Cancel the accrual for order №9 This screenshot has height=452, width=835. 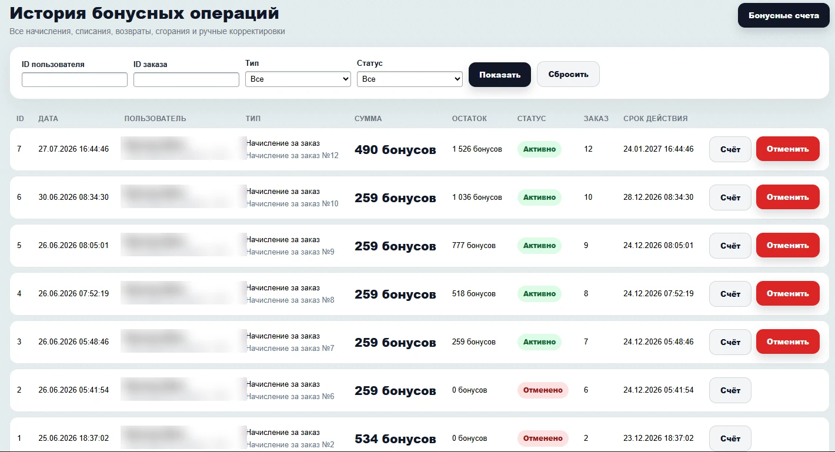coord(788,246)
